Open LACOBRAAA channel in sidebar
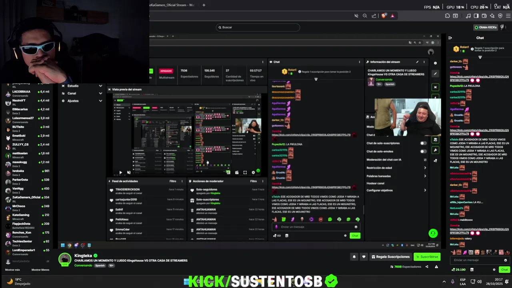The height and width of the screenshot is (288, 512). pyautogui.click(x=27, y=93)
